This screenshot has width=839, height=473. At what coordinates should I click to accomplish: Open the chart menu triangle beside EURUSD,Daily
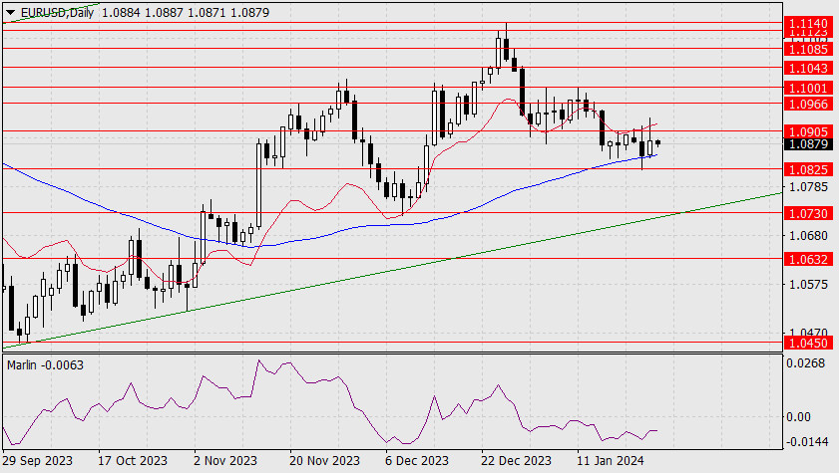pos(10,12)
